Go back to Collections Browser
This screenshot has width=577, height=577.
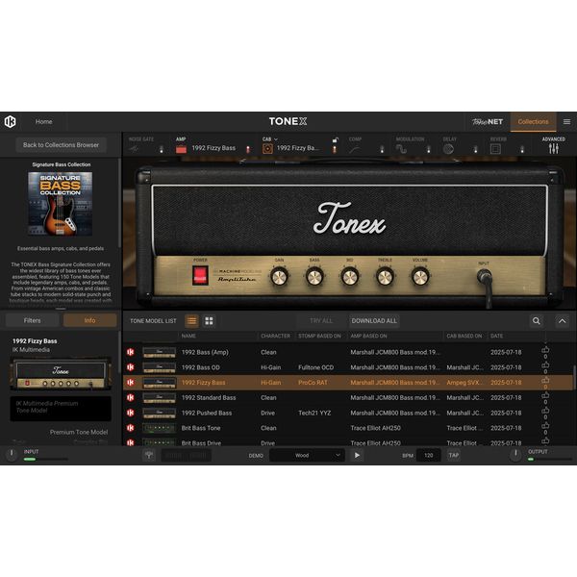tap(62, 145)
